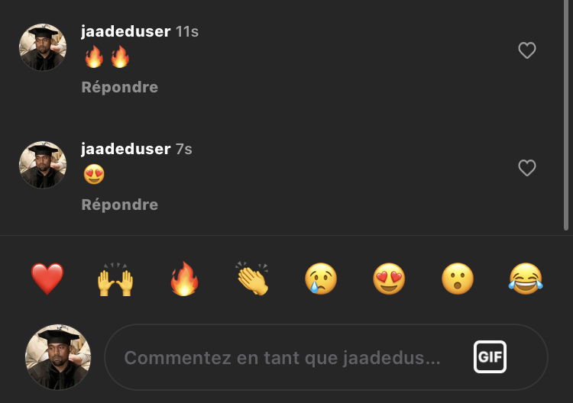
Task: Open jaadeduser profile from 11s comment username
Action: tap(126, 31)
